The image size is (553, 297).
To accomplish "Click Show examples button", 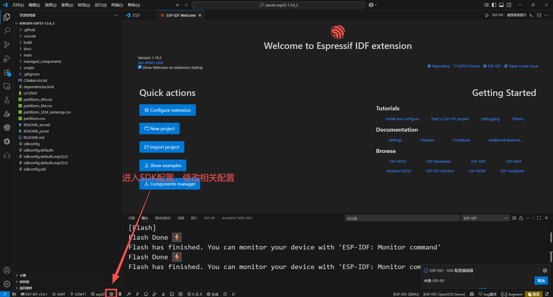I will pos(163,165).
